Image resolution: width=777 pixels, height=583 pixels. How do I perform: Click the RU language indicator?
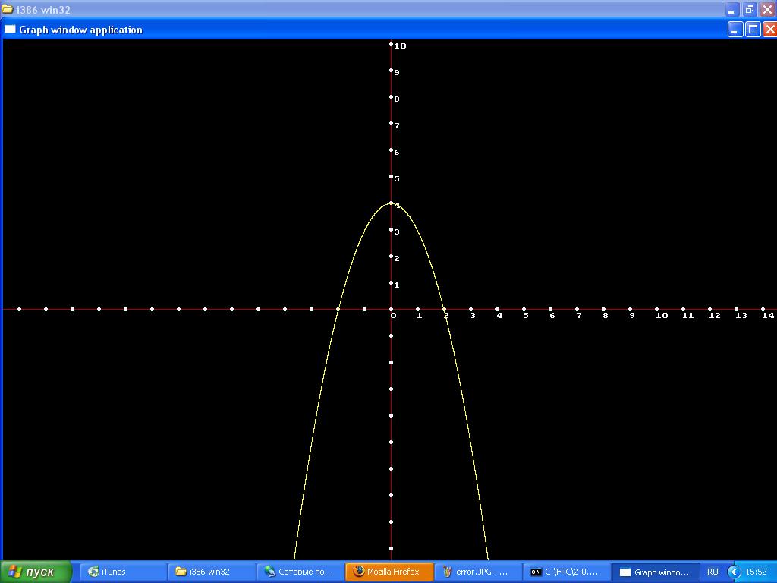(713, 572)
